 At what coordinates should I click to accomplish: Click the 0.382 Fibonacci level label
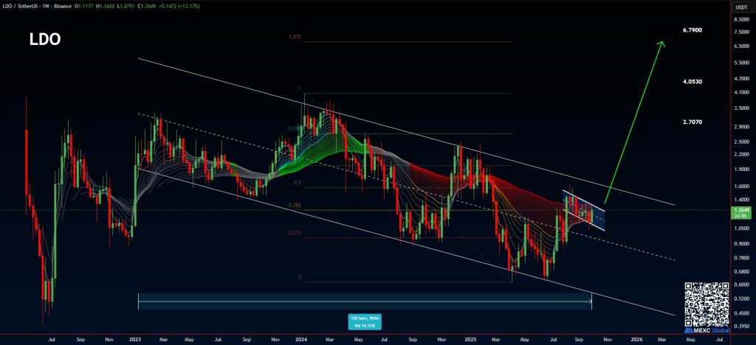294,205
